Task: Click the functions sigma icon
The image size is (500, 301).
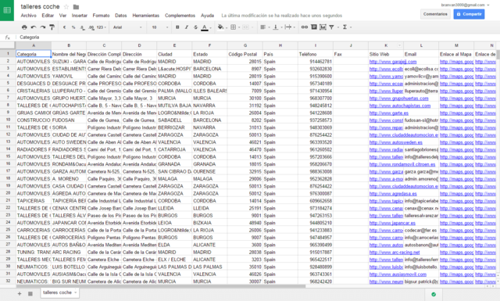Action: pyautogui.click(x=345, y=27)
